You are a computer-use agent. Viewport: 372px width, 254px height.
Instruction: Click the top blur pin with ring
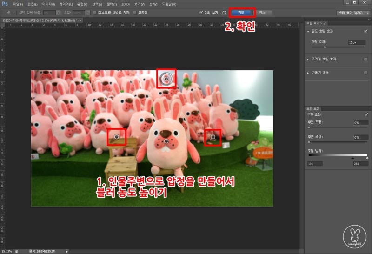[166, 79]
